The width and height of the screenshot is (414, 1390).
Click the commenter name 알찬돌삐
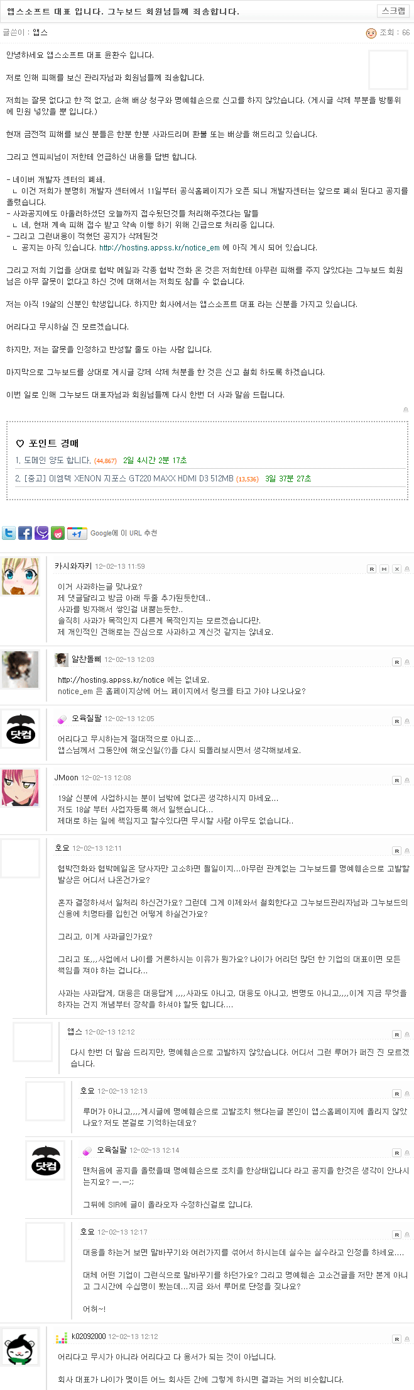point(86,659)
